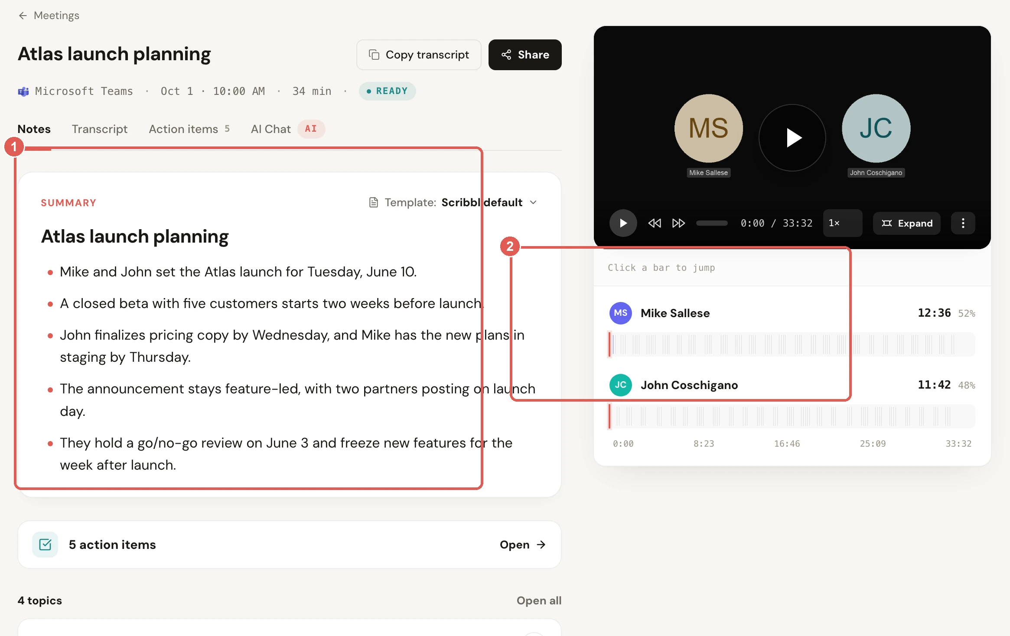Click the READY status badge
Viewport: 1010px width, 636px height.
click(387, 91)
